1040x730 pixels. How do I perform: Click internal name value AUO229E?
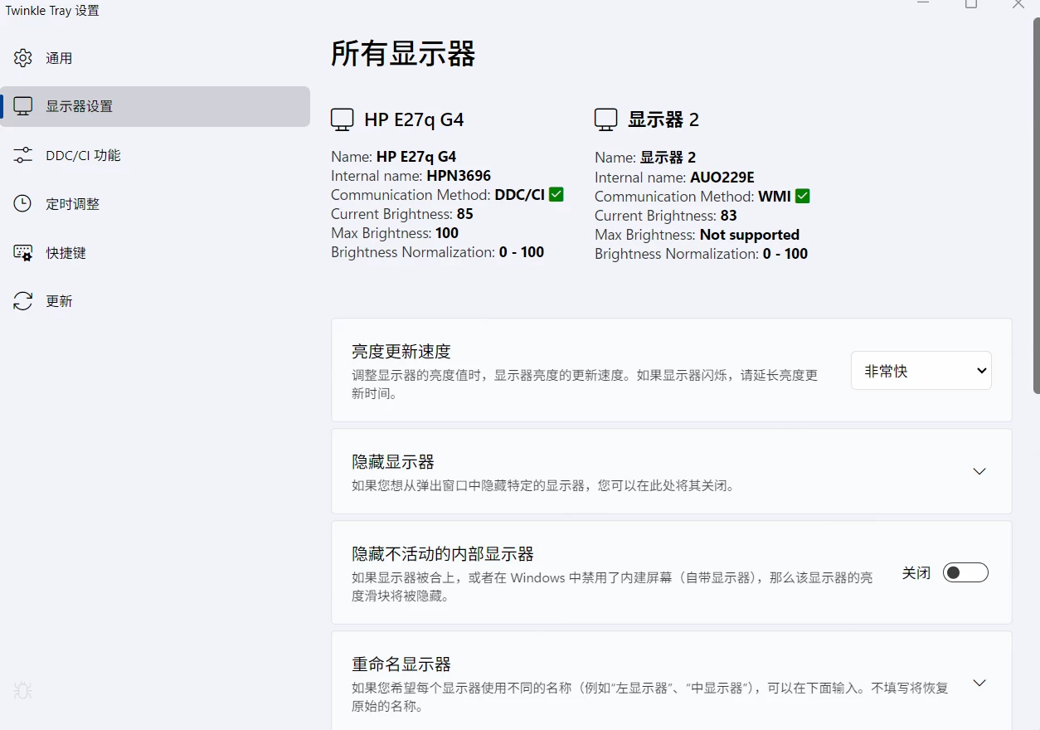pyautogui.click(x=722, y=178)
